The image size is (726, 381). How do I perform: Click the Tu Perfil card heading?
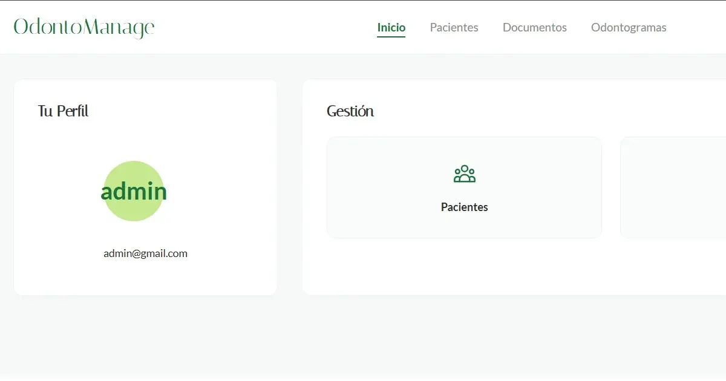(x=63, y=111)
